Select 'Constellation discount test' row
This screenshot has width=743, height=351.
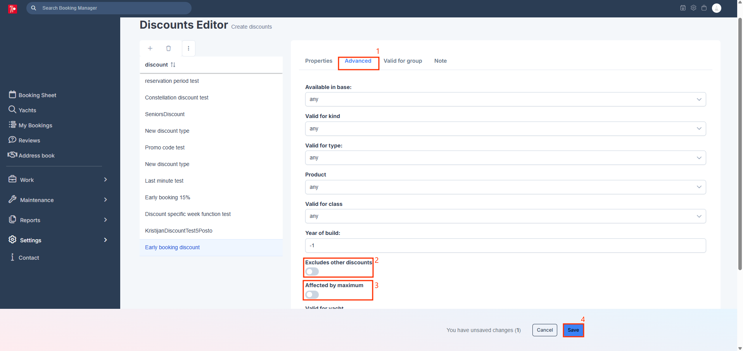(x=211, y=98)
